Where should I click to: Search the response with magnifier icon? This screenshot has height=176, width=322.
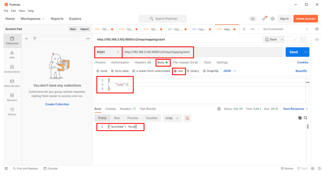click(305, 118)
